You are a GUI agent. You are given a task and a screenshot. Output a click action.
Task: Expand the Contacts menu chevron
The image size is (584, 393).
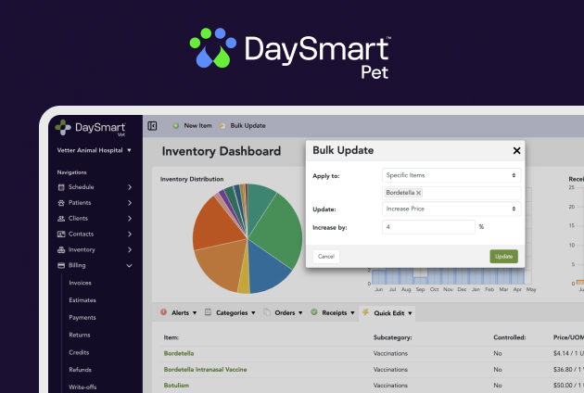click(x=130, y=234)
